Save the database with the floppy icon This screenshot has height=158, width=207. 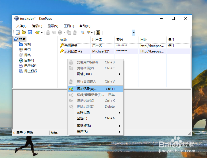pos(30,33)
